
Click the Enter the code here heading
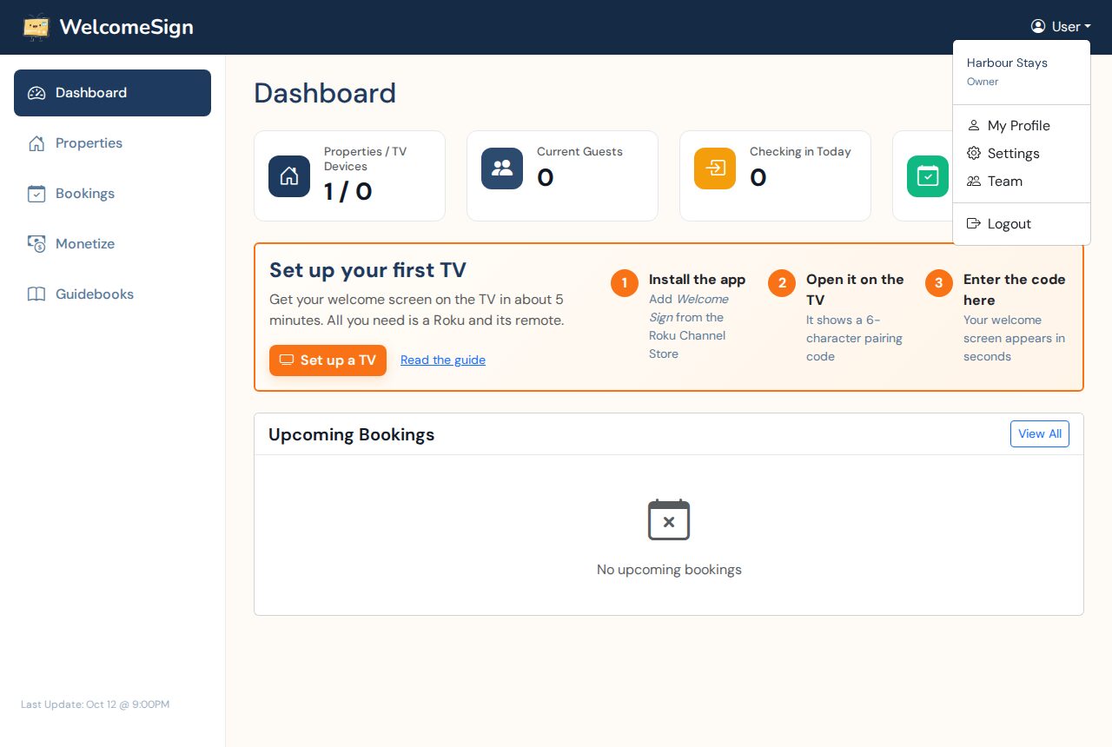coord(1015,290)
